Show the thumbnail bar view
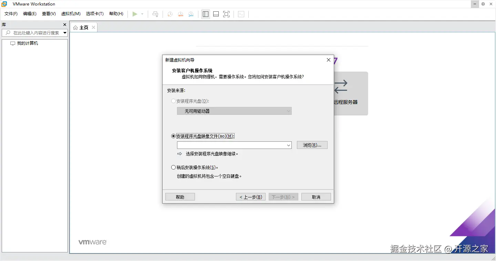 point(216,14)
